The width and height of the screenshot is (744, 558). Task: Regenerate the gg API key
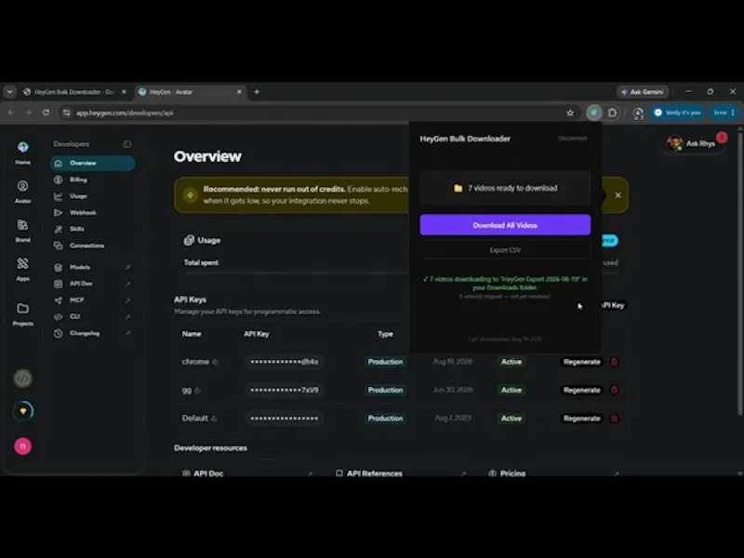(x=582, y=390)
